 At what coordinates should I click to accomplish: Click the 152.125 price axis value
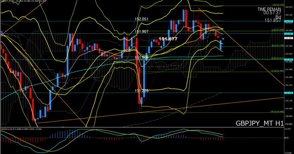click(289, 15)
